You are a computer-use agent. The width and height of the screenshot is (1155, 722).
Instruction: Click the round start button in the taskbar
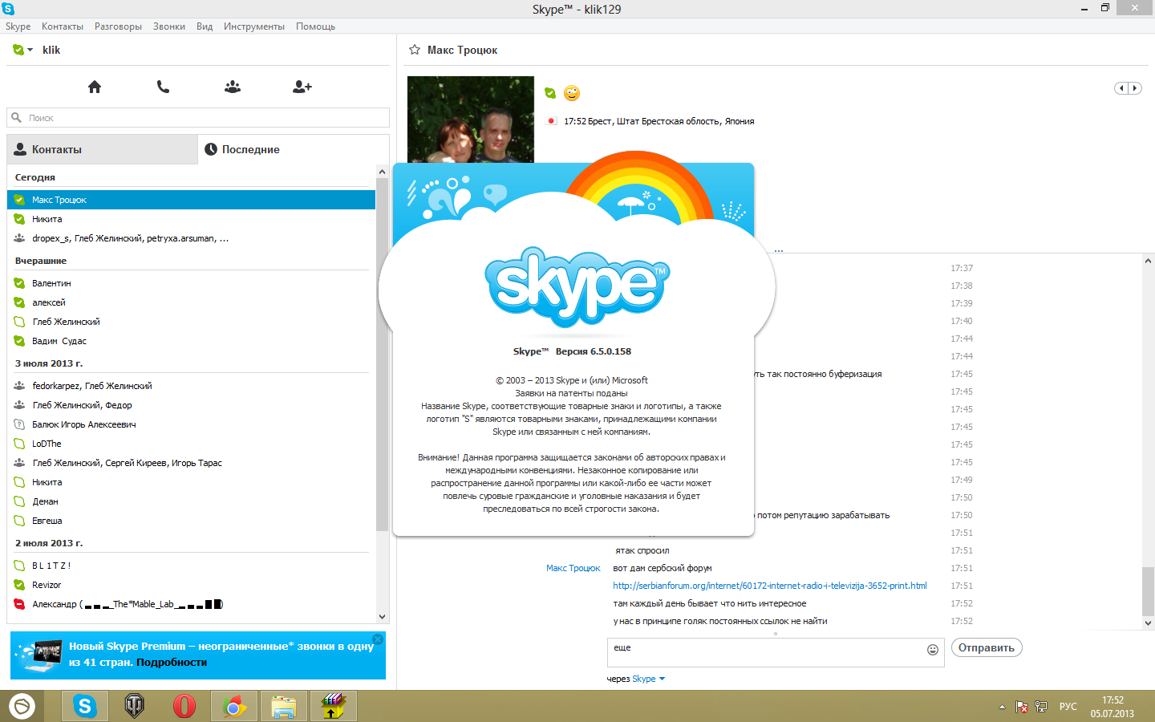22,706
